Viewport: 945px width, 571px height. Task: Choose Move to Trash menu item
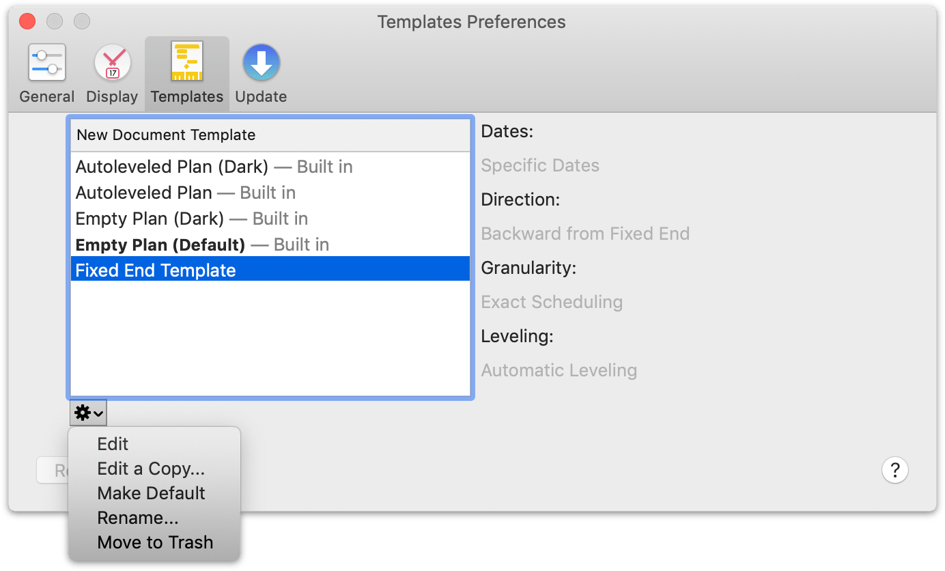click(154, 542)
